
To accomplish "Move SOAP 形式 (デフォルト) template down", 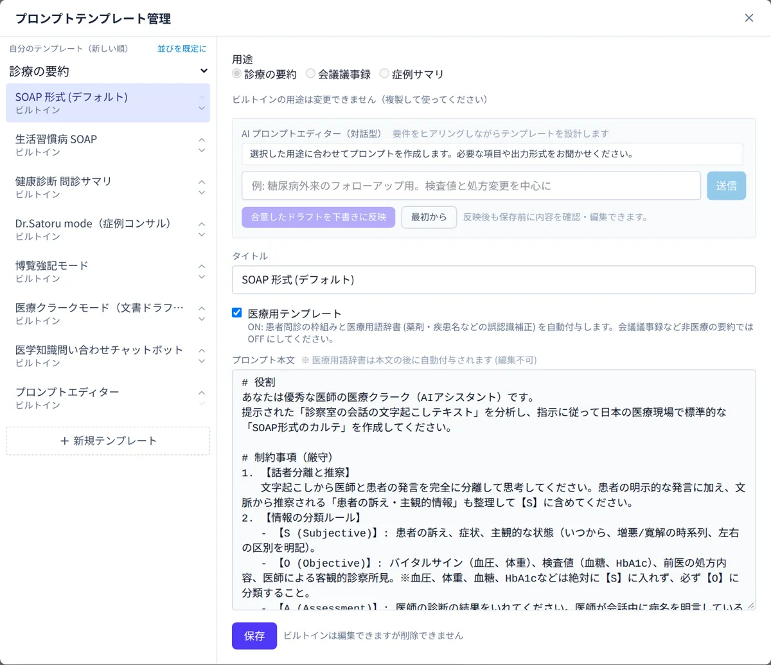I will [202, 109].
